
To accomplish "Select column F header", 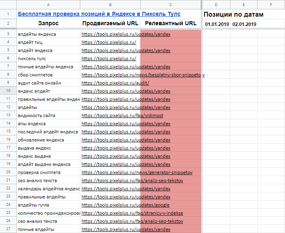I will [271, 5].
